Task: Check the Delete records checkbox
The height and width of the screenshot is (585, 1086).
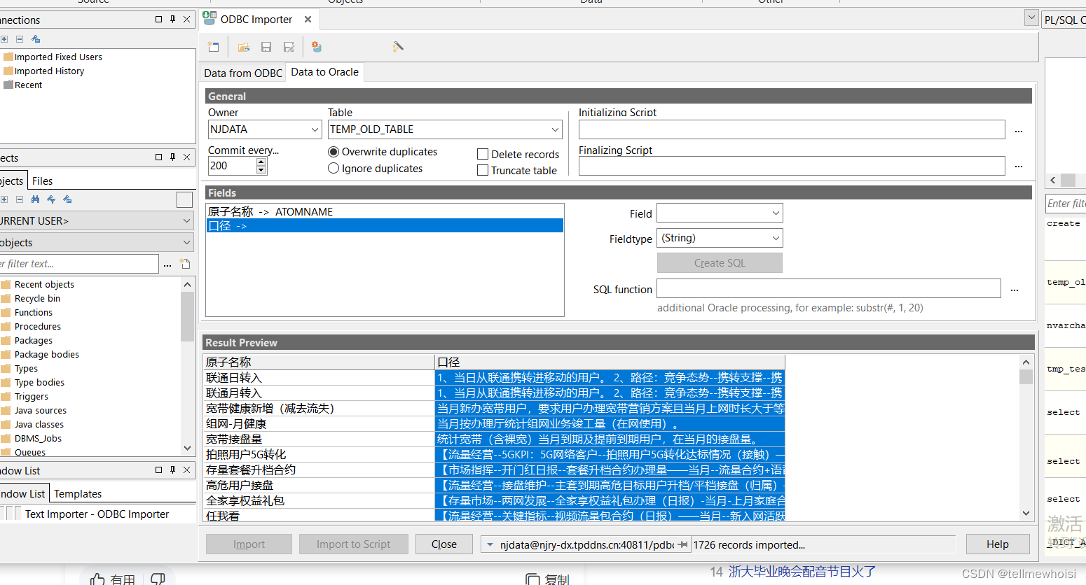Action: [x=483, y=154]
